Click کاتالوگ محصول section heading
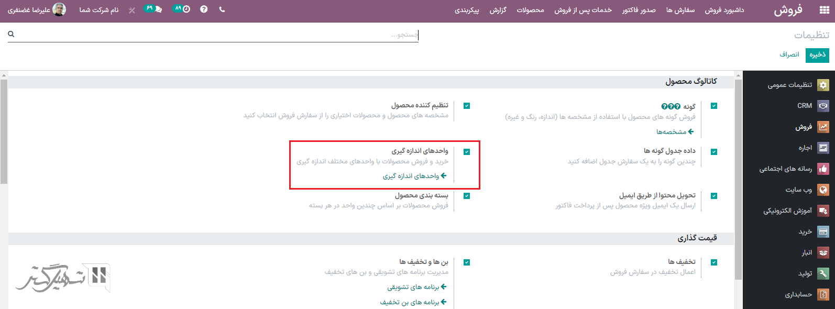Viewport: 835px width, 309px height. point(691,82)
